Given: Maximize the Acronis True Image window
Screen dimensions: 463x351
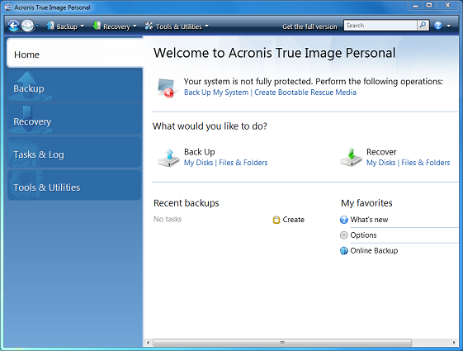Looking at the screenshot, I should (430, 5).
